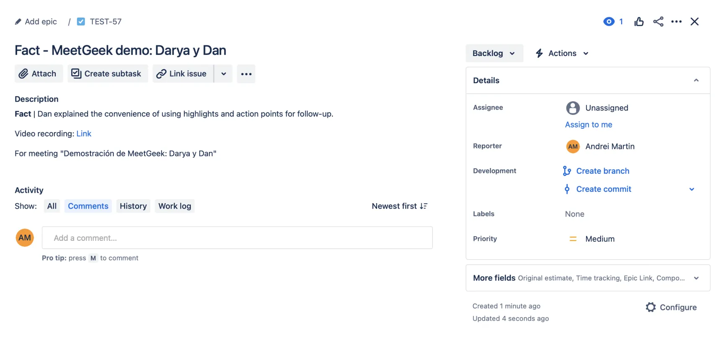
Task: Click the AM avatar beside comment box
Action: tap(25, 238)
